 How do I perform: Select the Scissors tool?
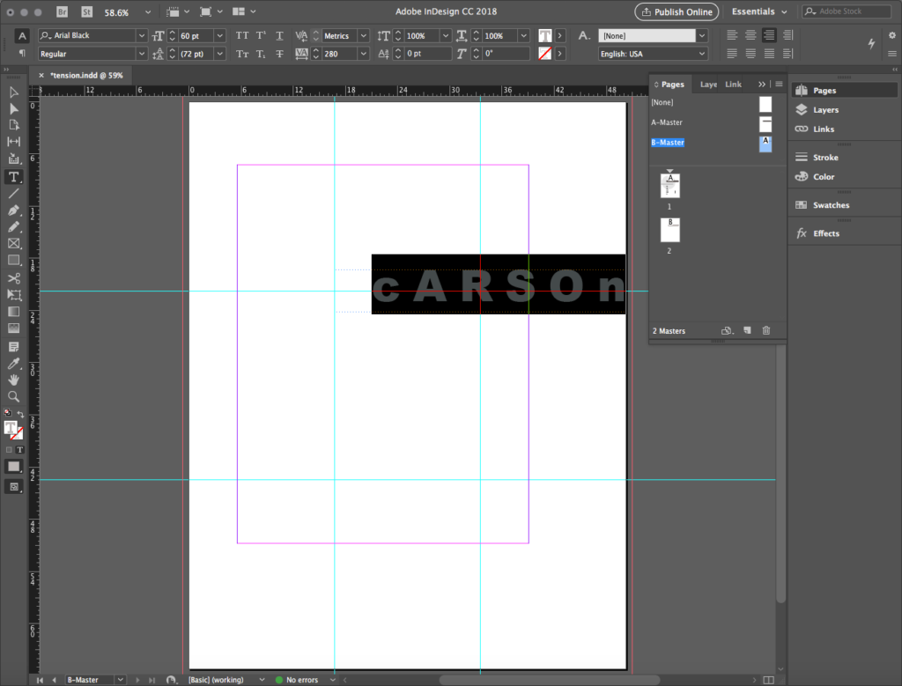coord(14,278)
